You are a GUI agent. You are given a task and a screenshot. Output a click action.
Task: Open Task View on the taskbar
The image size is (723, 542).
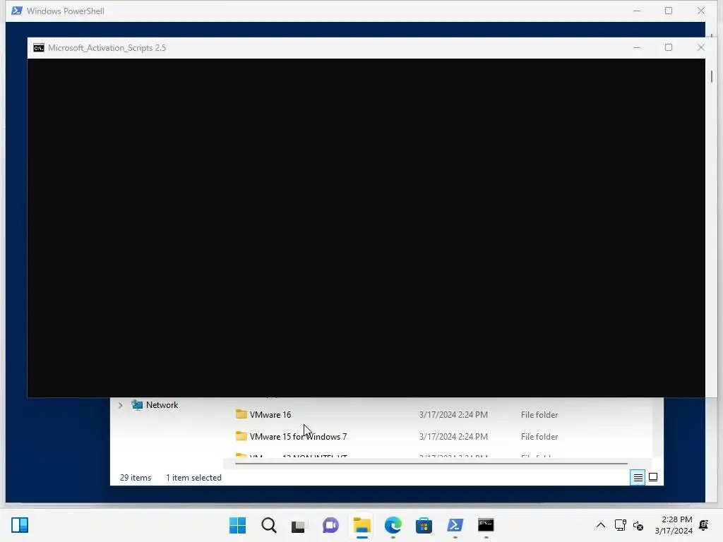coord(299,526)
